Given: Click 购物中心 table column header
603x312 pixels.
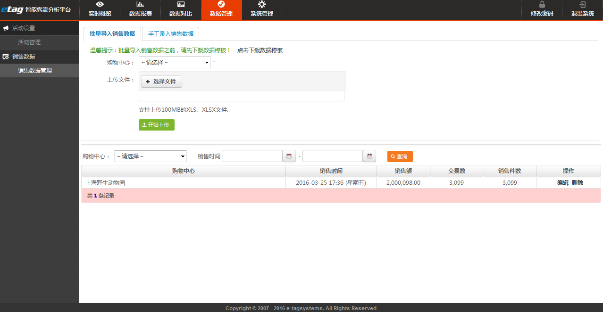Looking at the screenshot, I should point(184,171).
